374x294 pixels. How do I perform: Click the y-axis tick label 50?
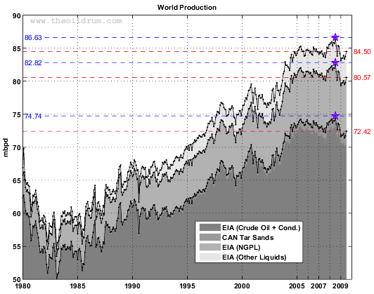[17, 279]
